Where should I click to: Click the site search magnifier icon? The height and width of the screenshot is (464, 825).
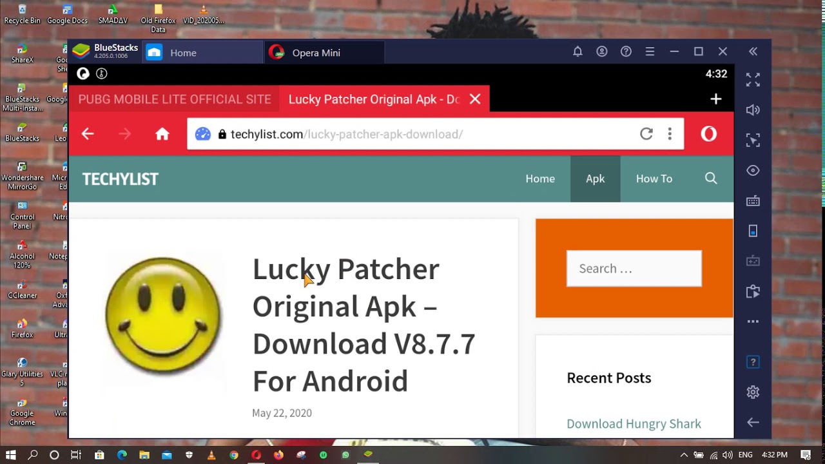click(711, 179)
